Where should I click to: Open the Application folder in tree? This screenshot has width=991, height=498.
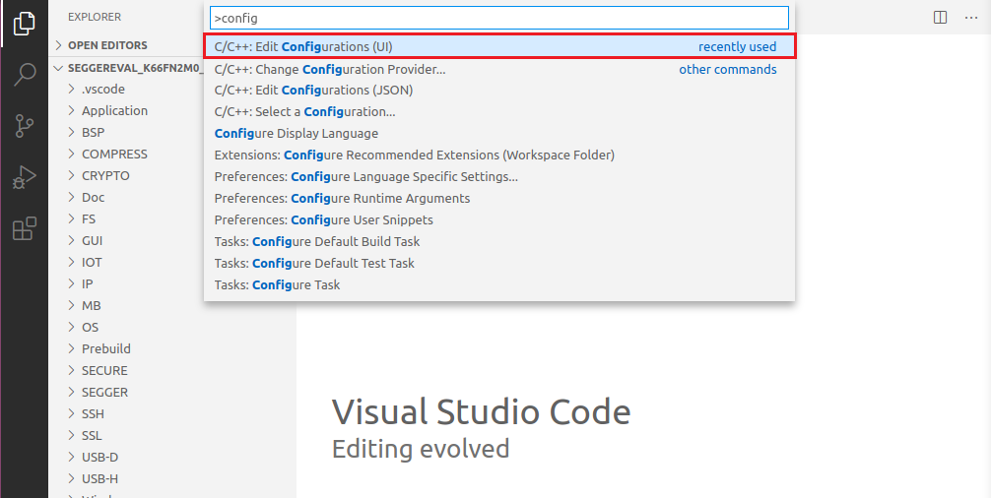[x=114, y=110]
